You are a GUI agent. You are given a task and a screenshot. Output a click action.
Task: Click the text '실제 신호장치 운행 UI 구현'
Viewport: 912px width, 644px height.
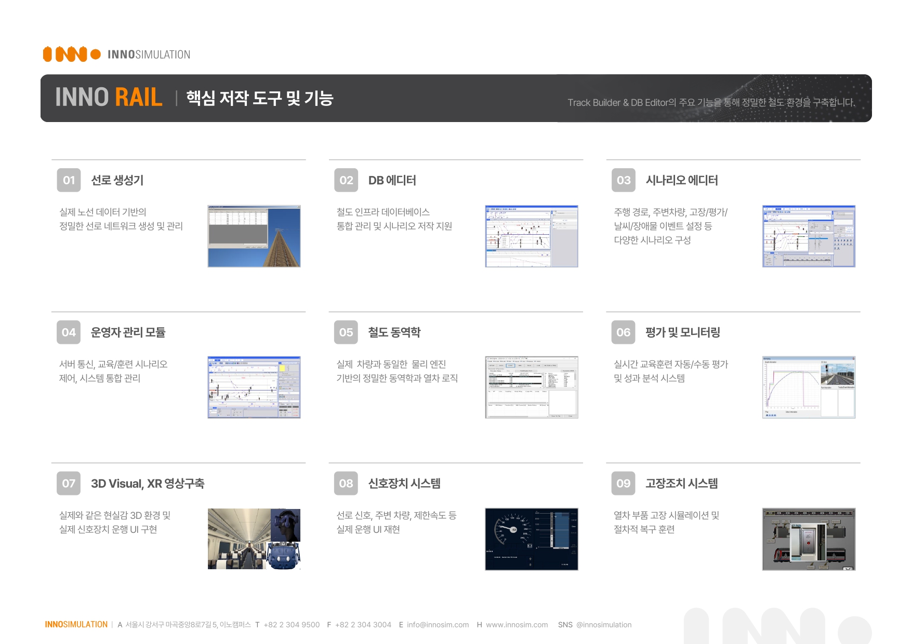coord(108,529)
